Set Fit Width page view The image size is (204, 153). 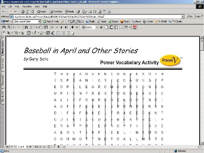116,27
